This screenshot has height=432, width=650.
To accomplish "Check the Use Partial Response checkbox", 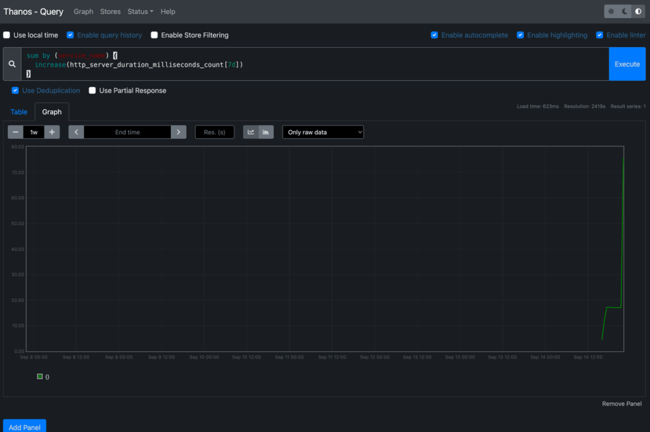I will (92, 90).
